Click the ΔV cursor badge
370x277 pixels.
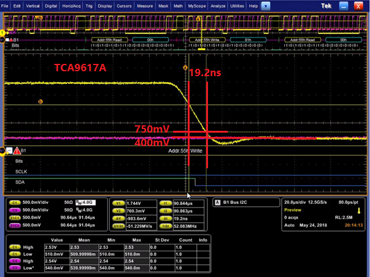click(118, 219)
